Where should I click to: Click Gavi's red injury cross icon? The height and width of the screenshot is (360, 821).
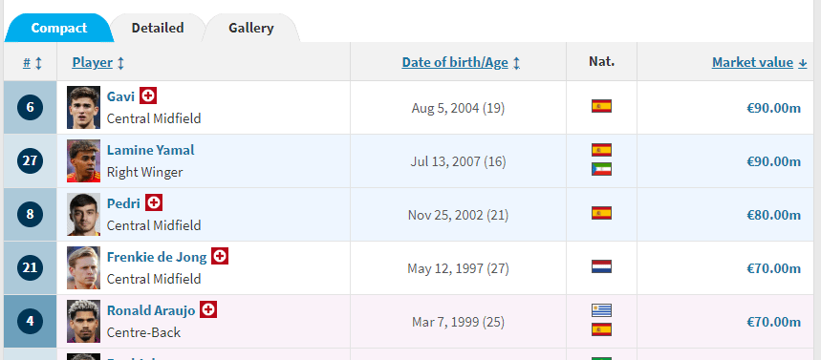click(x=148, y=95)
